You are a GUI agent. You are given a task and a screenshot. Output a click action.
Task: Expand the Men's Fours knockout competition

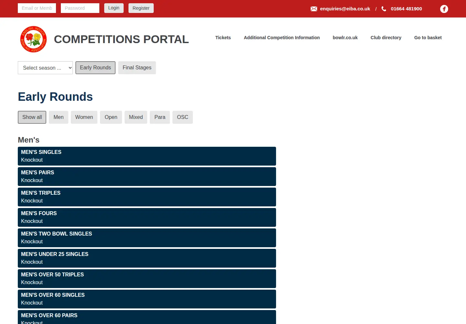pyautogui.click(x=147, y=217)
